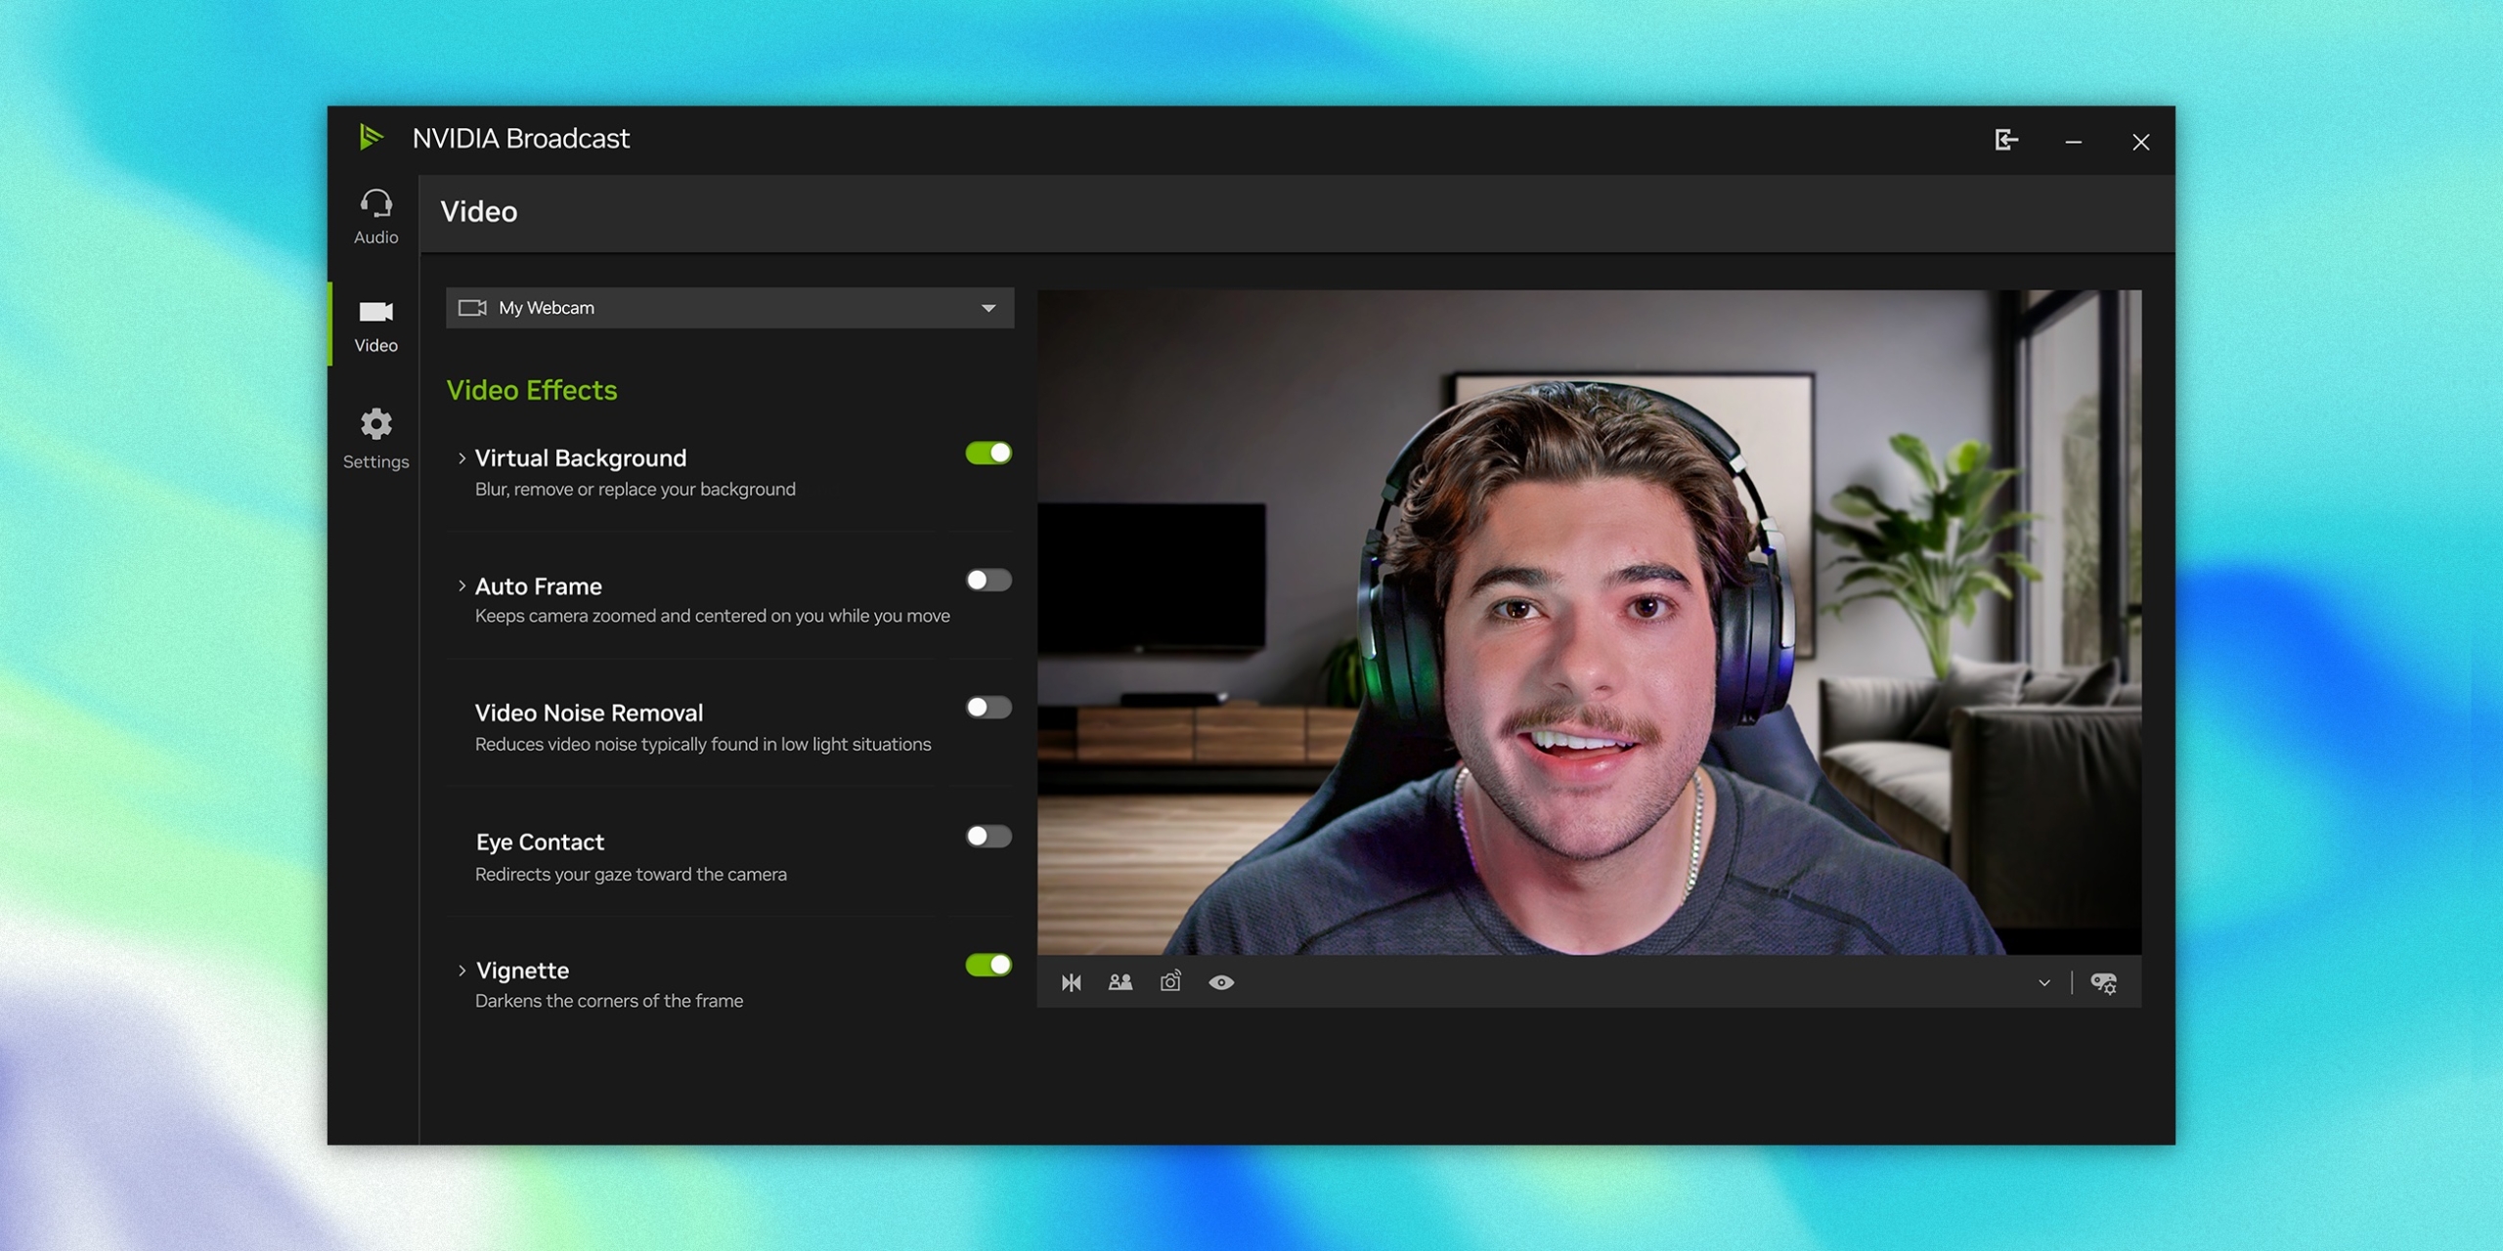This screenshot has height=1251, width=2503.
Task: Click the two-people compare icon under the preview
Action: tap(1120, 982)
